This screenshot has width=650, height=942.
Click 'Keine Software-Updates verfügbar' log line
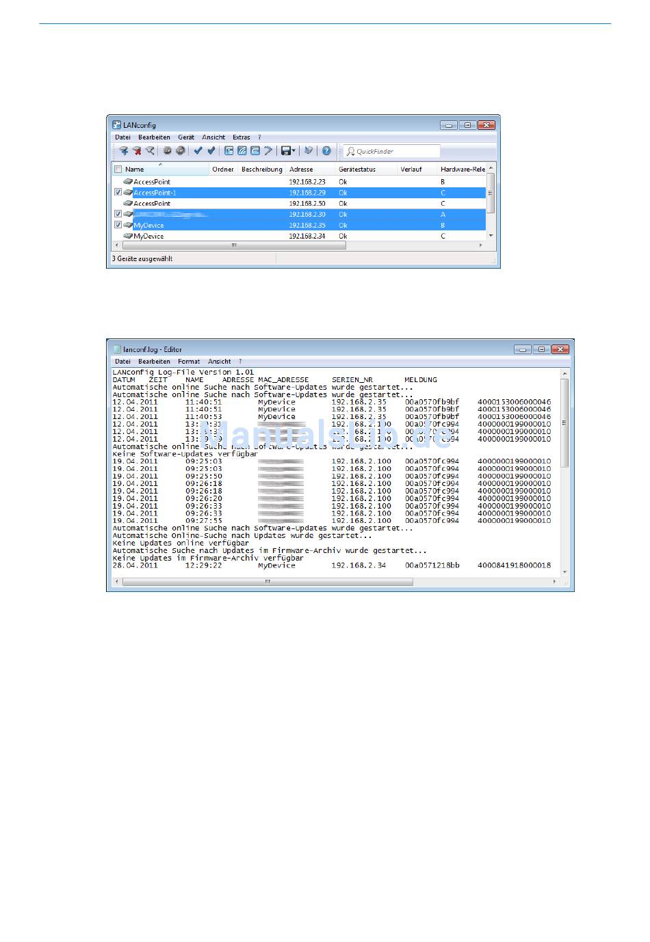(185, 454)
